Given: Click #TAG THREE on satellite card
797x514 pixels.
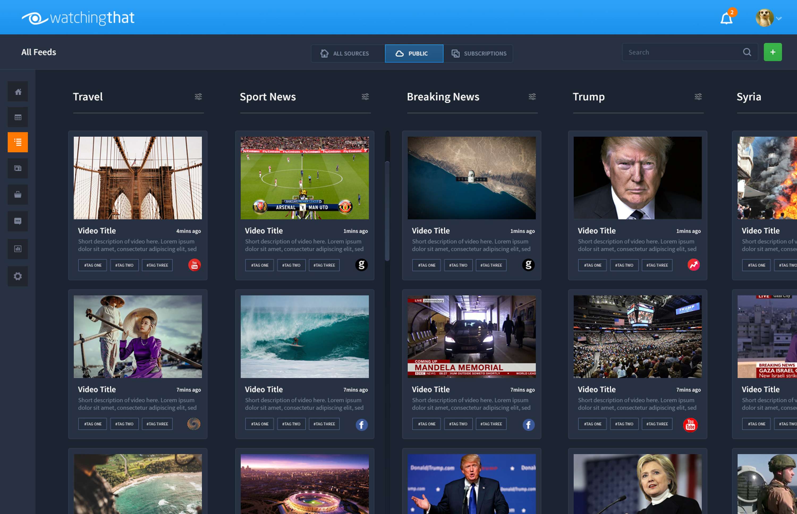Looking at the screenshot, I should [x=491, y=265].
